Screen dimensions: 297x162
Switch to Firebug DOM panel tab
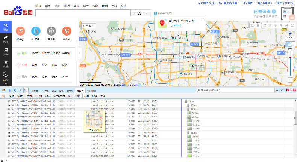(x=70, y=91)
